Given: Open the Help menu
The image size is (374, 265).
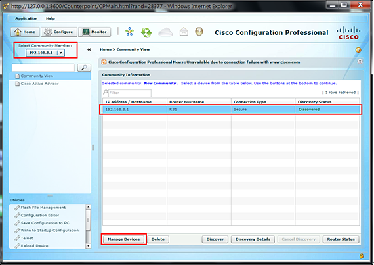Looking at the screenshot, I should 51,18.
